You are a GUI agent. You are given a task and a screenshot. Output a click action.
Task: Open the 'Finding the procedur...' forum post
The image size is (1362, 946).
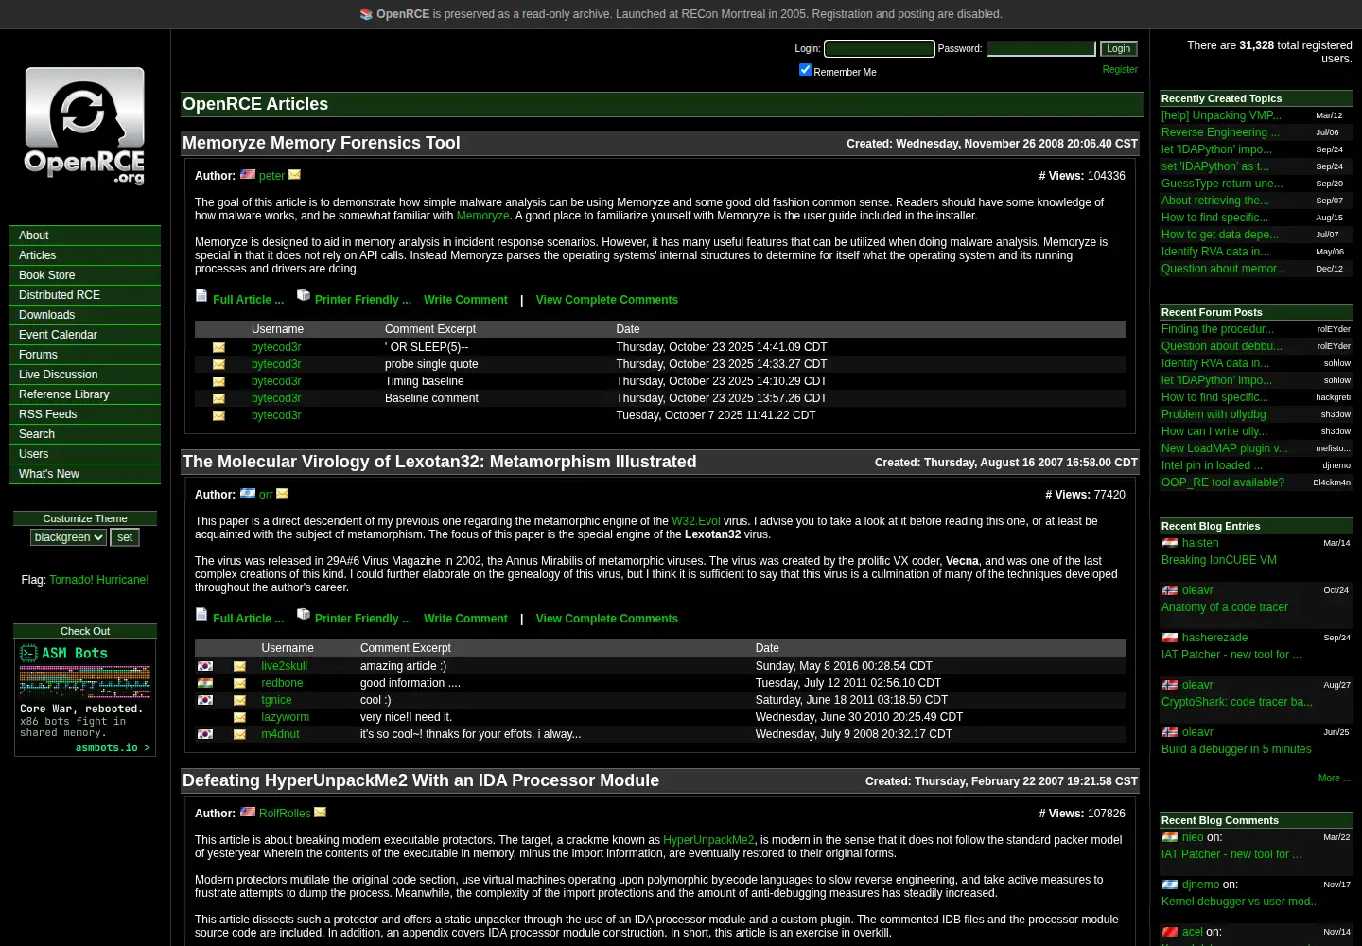click(x=1217, y=329)
